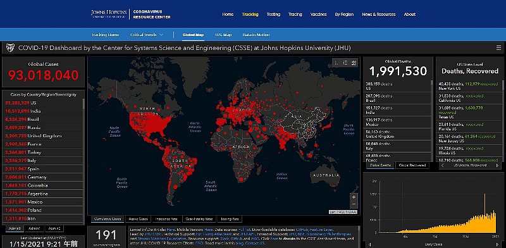Screen dimensions: 506x248
Task: Click the Global Deaths list scrollbar
Action: click(431, 120)
